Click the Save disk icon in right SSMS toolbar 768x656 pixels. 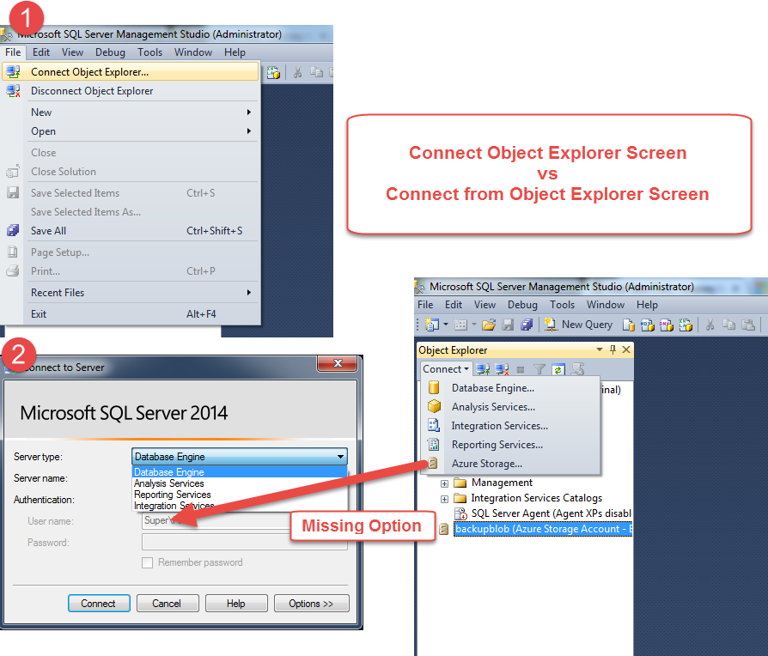tap(508, 325)
